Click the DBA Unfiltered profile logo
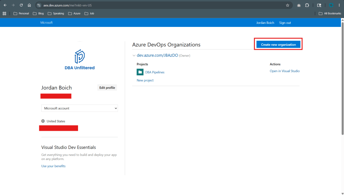 point(80,60)
